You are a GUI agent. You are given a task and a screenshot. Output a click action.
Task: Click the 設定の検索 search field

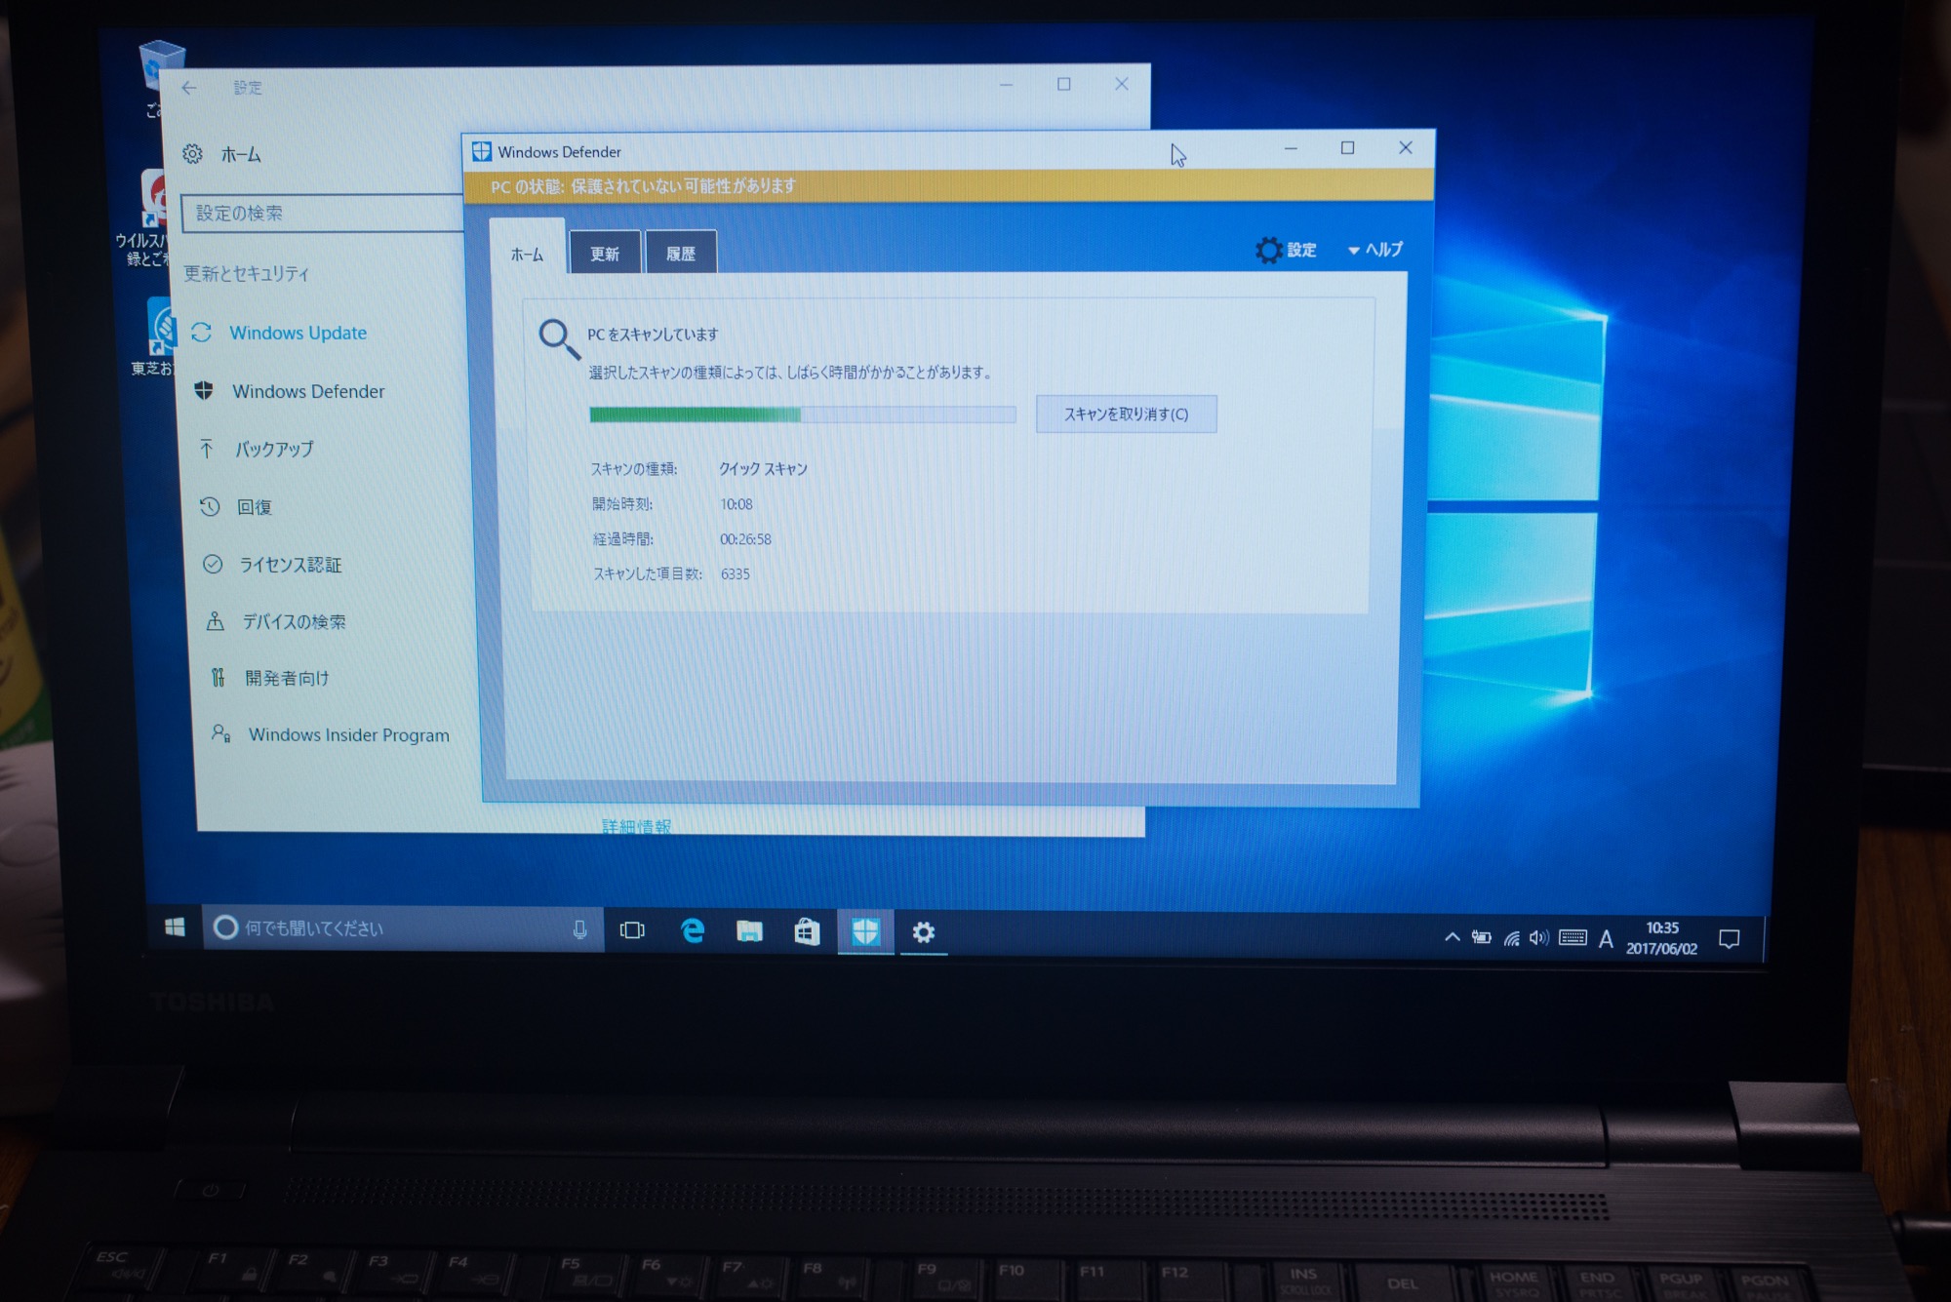[322, 213]
